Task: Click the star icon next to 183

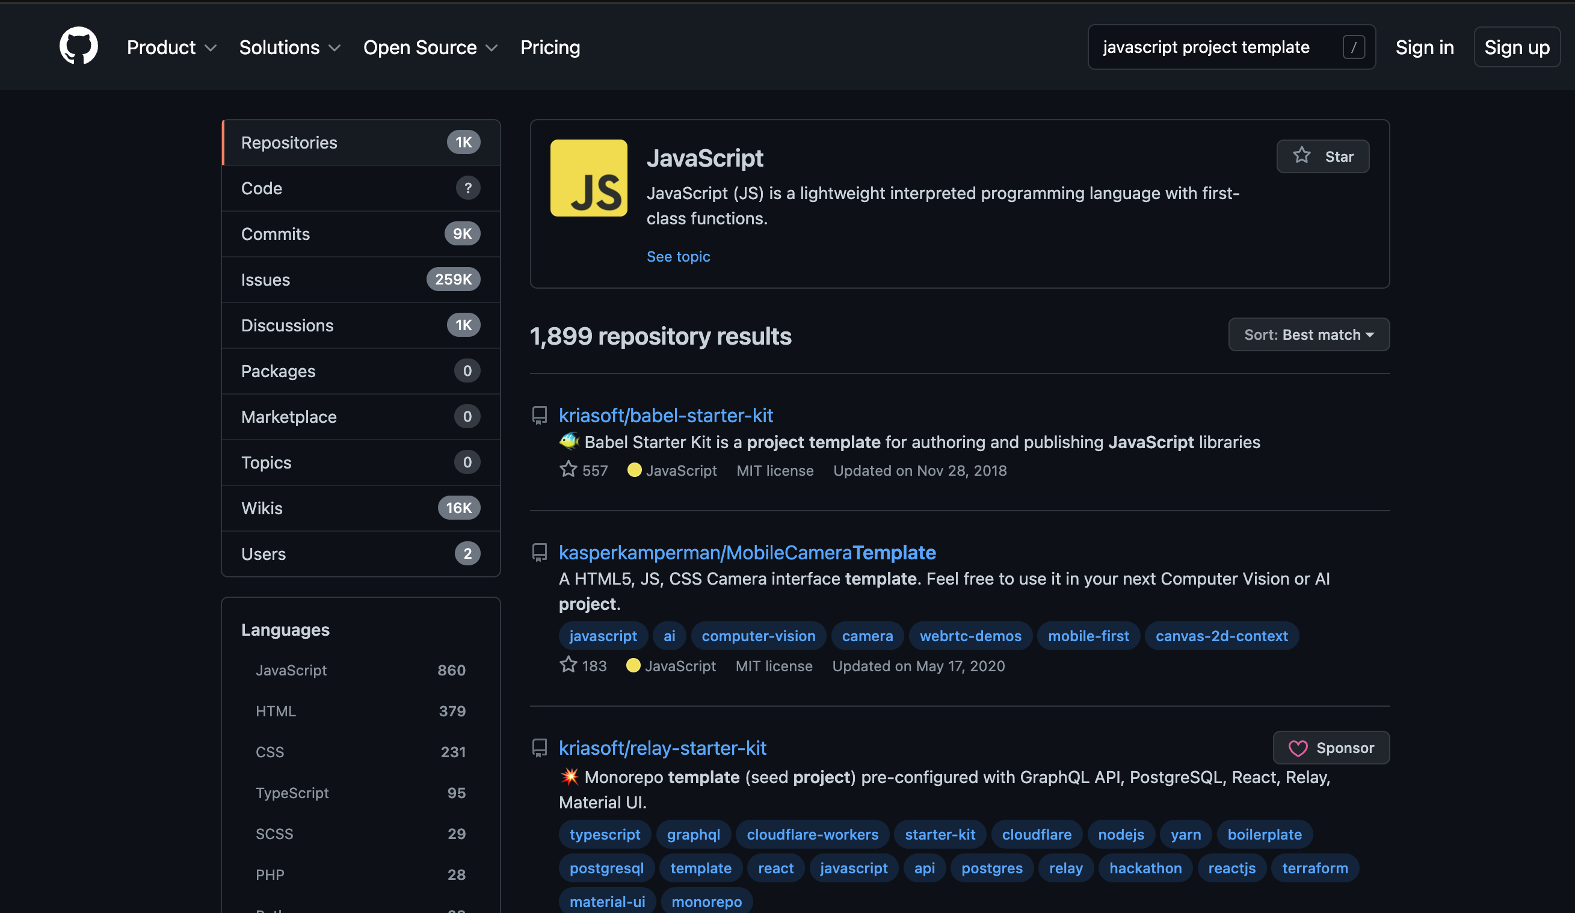Action: 567,665
